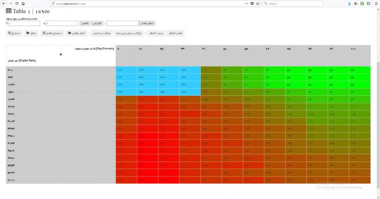Bookmark this page with the star icon
This screenshot has height=199, width=380.
coord(258,4)
